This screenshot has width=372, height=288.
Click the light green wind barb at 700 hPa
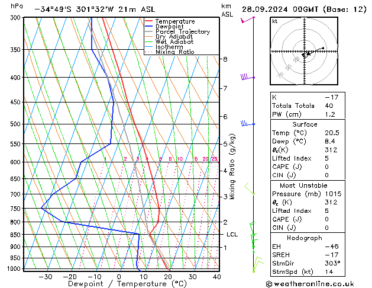tap(250, 188)
